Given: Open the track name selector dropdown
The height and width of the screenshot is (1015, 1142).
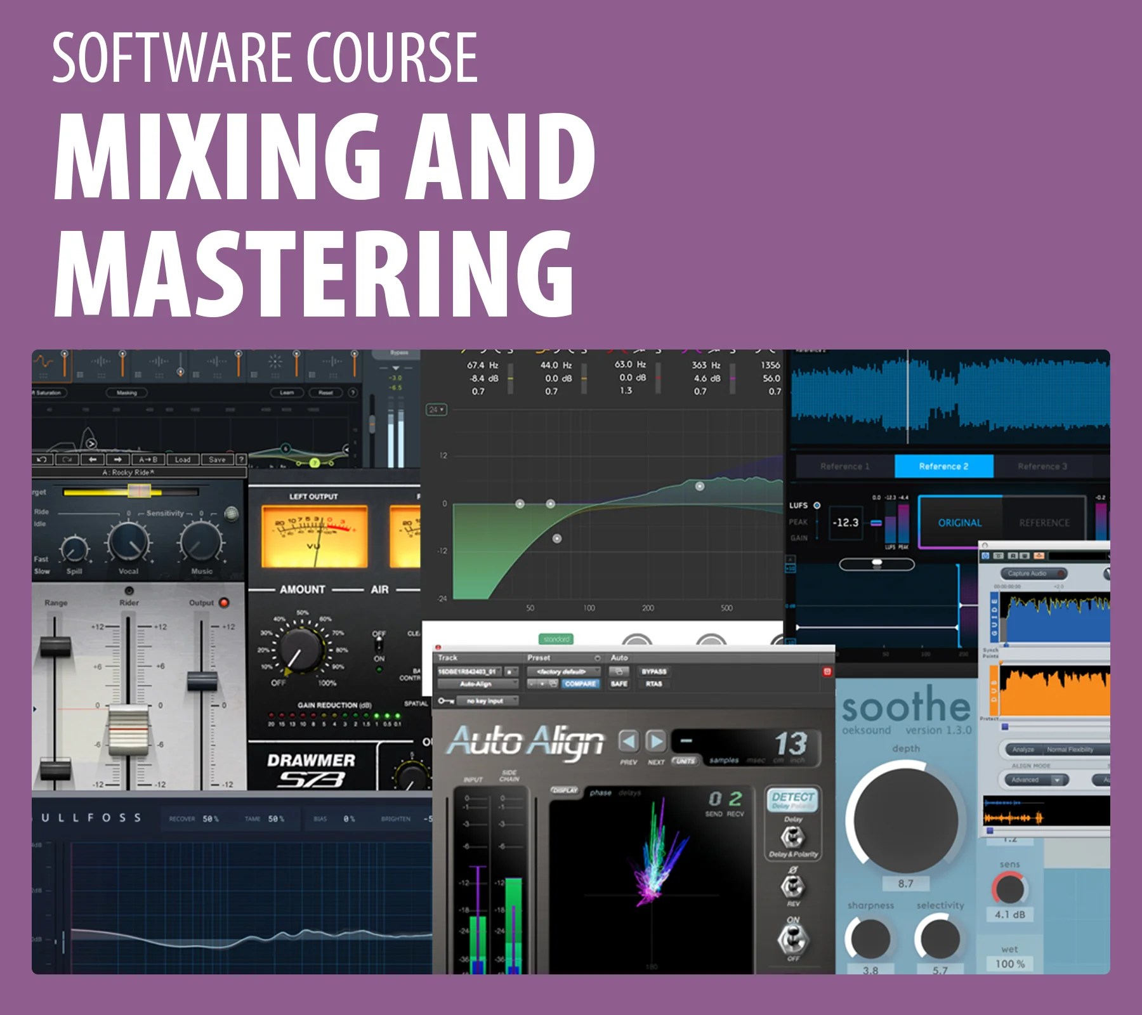Looking at the screenshot, I should pos(470,671).
